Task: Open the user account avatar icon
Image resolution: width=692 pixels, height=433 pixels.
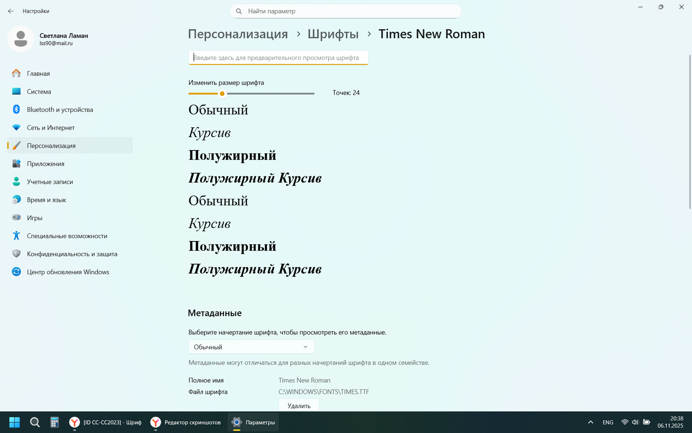Action: pos(20,39)
